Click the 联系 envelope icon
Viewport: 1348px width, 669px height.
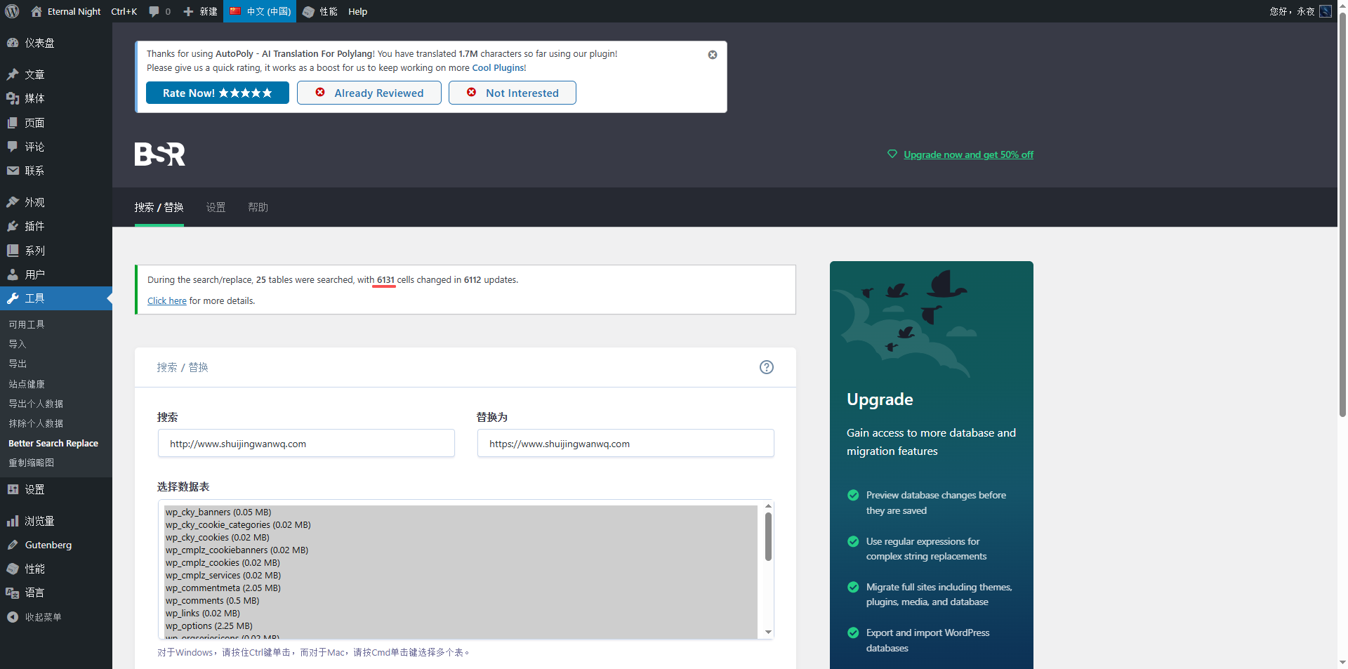tap(13, 171)
